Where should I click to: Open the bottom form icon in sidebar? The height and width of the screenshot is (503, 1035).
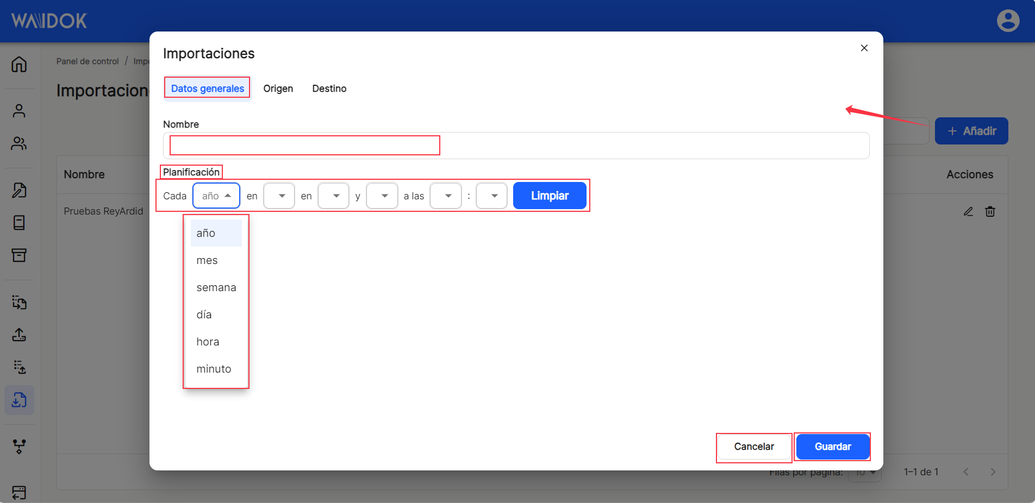coord(19,492)
